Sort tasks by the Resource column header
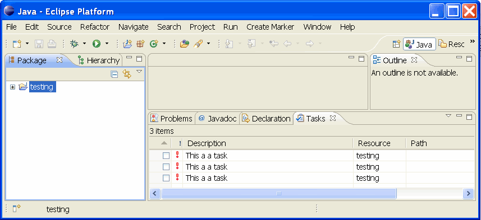This screenshot has height=220, width=481. pos(379,143)
